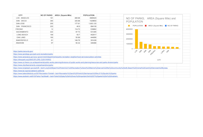This screenshot has width=203, height=137.
Task: Select the LOS ANGELES cell
Action: coord(27,18)
